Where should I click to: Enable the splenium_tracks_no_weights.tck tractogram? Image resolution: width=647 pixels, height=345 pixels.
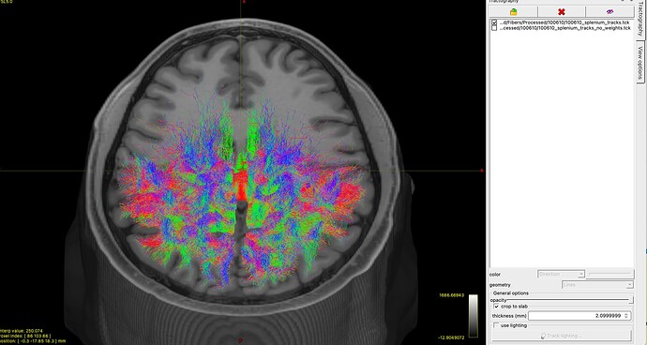click(x=494, y=28)
